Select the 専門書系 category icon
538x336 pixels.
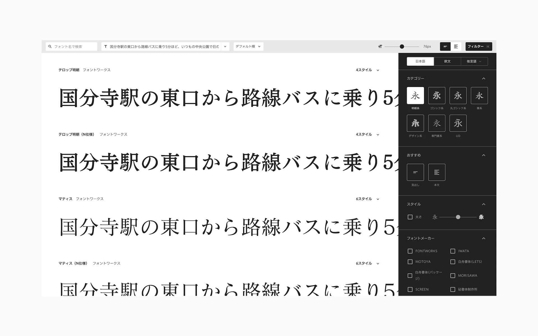(x=437, y=123)
